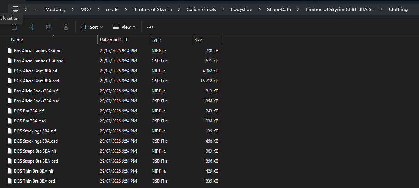419x188 pixels.
Task: Click file icon of Bos Alicia Socks3BA.osd
Action: pos(10,101)
